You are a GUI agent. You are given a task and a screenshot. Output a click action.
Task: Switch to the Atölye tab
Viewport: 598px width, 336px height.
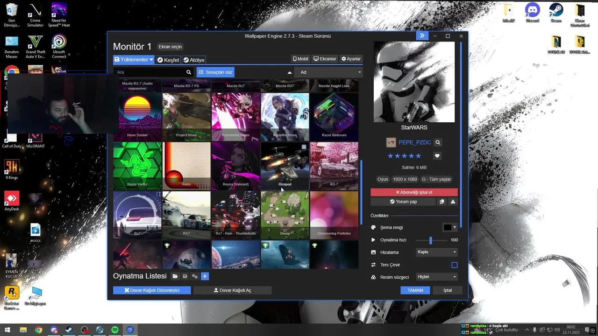193,60
